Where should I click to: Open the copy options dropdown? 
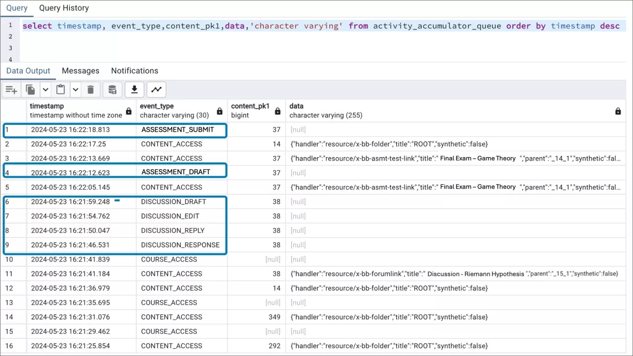[x=45, y=89]
